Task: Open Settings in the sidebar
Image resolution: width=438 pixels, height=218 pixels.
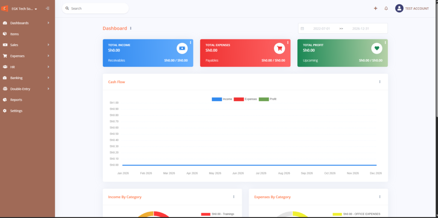Action: click(x=16, y=111)
